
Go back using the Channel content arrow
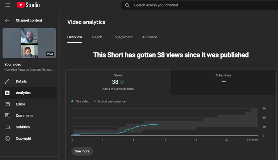(7, 20)
